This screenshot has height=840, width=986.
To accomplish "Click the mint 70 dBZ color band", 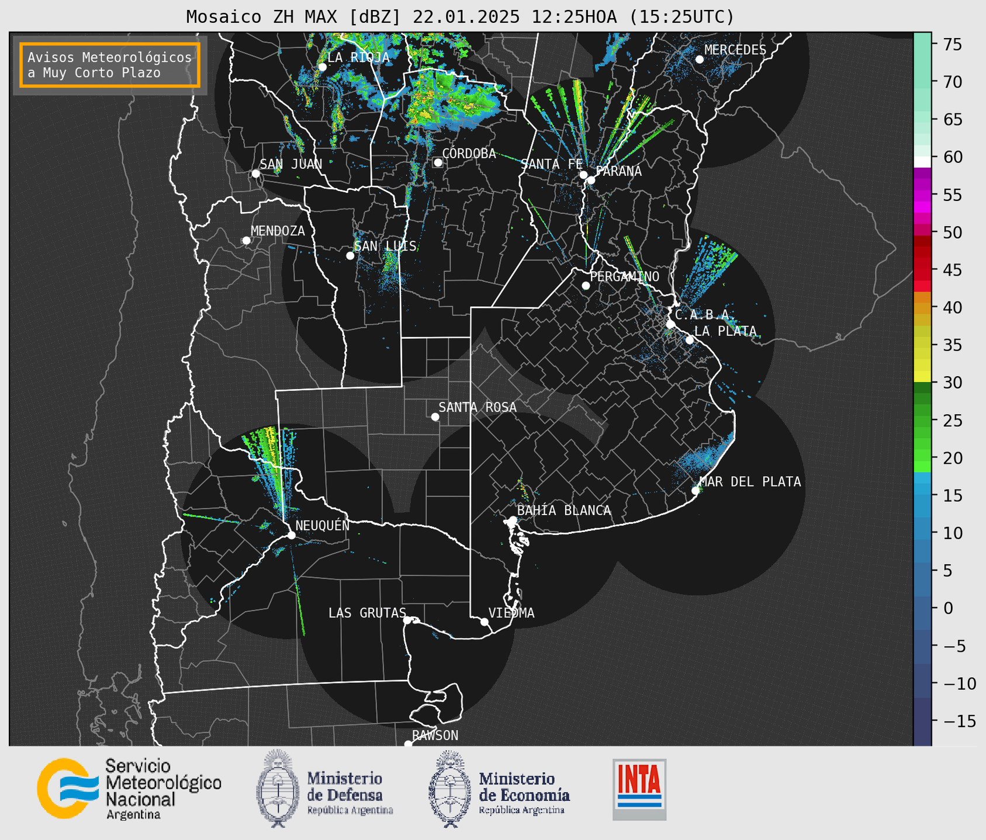I will pos(922,82).
